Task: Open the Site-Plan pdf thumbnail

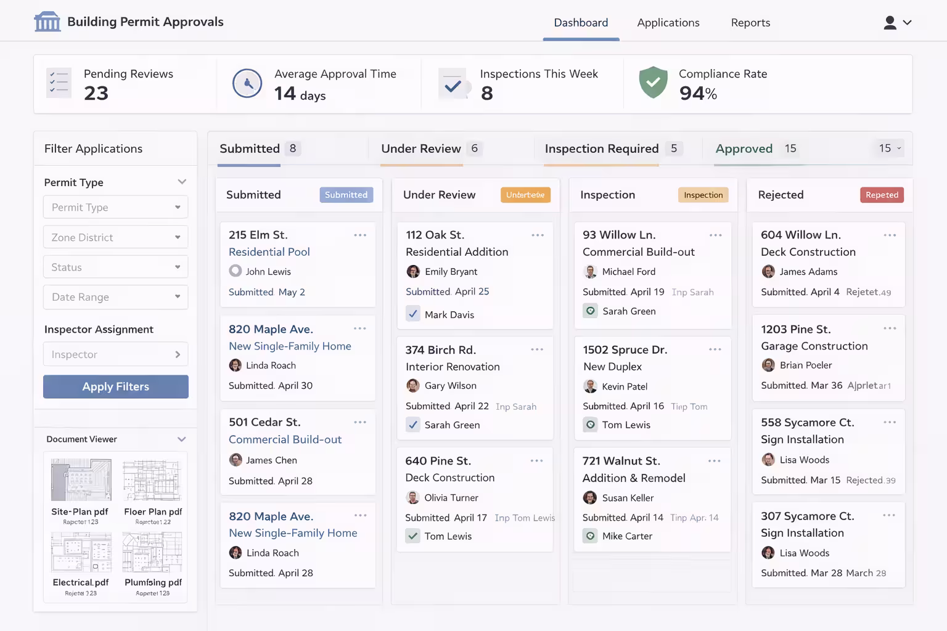Action: pyautogui.click(x=81, y=480)
